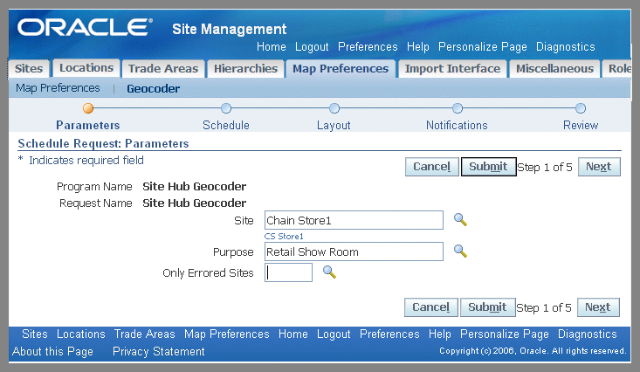Click the top Next button
Image resolution: width=640 pixels, height=372 pixels.
[599, 167]
